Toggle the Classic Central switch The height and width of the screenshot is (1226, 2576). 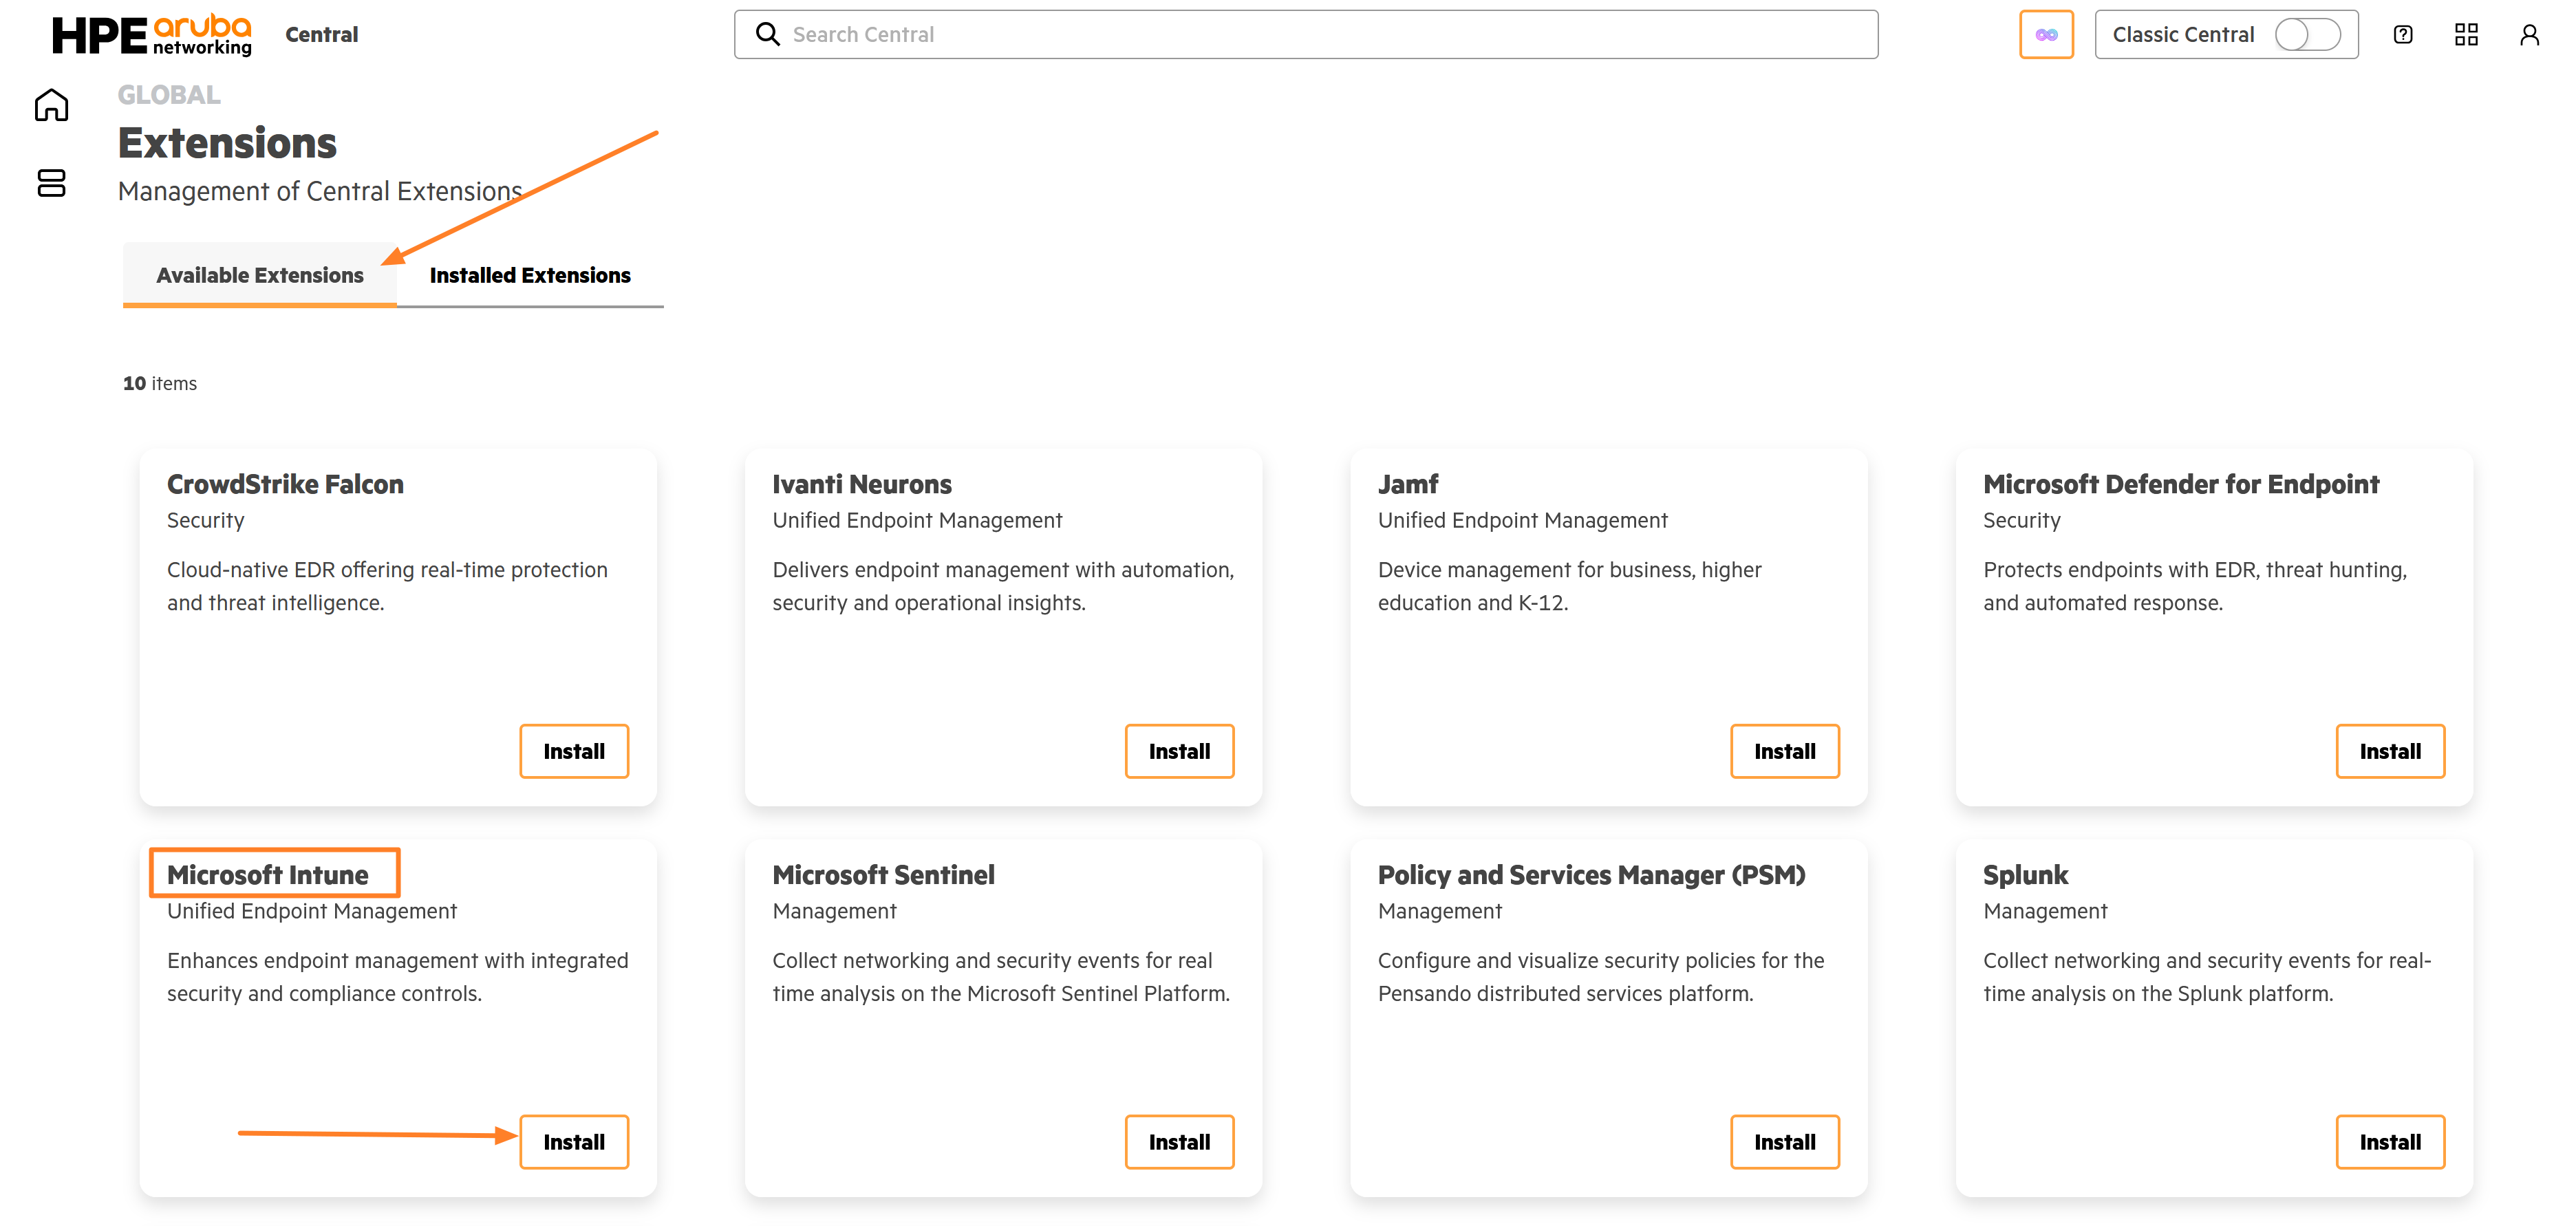pos(2307,35)
